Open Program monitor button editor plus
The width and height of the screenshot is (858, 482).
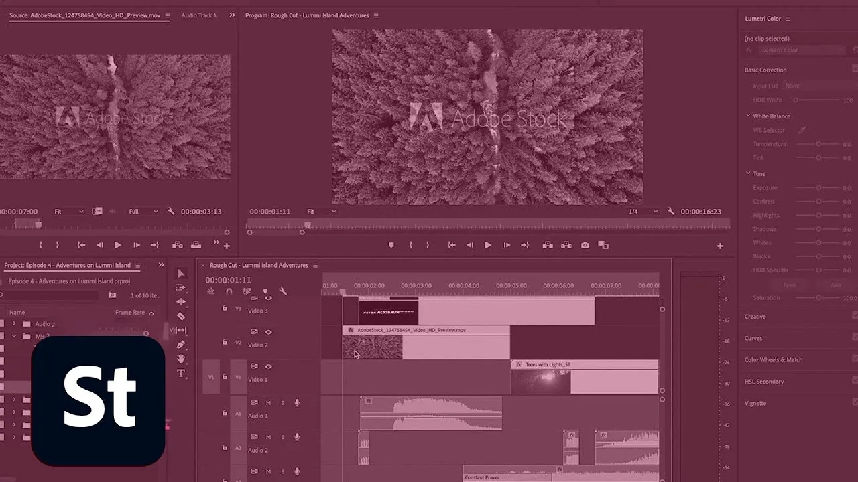[x=720, y=246]
